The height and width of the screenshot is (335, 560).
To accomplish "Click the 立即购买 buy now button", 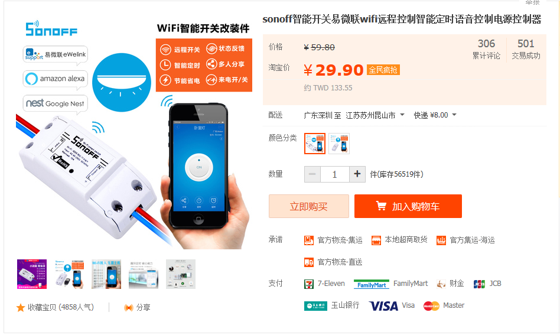I will tap(308, 206).
